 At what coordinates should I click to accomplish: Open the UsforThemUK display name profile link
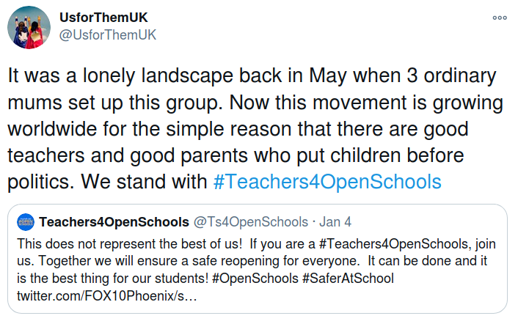tap(103, 18)
